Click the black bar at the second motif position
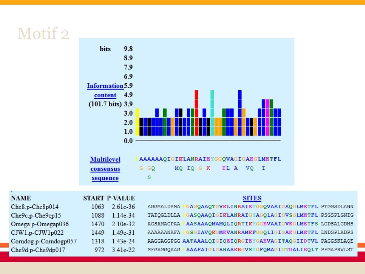The height and width of the screenshot is (274, 365). click(142, 126)
